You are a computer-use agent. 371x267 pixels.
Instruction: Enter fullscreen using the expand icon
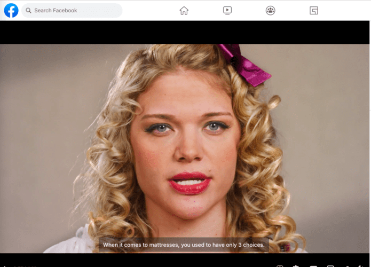coord(348,265)
